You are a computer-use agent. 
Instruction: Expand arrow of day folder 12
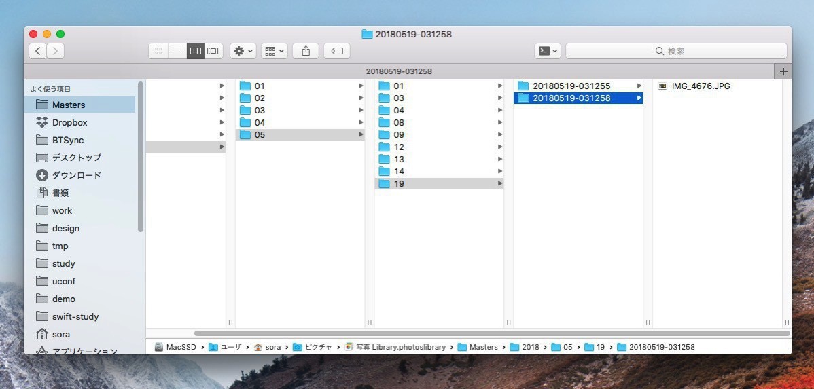(x=500, y=147)
